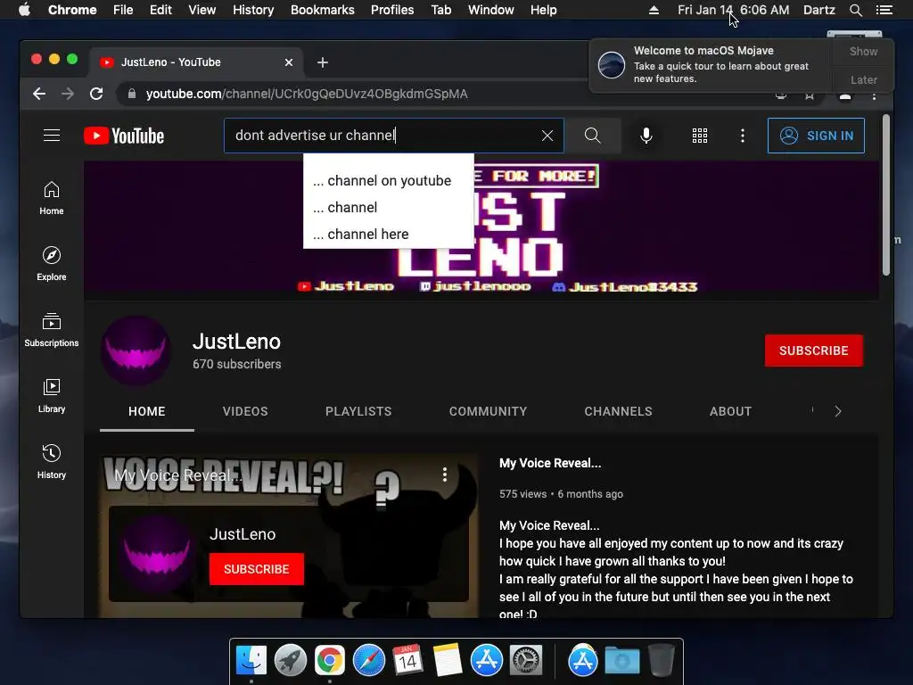Open Trash in the Dock

click(662, 661)
